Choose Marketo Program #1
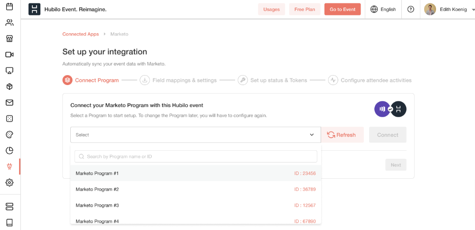 point(196,173)
